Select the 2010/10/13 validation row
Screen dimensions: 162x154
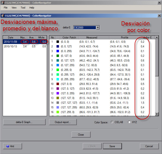click(x=25, y=47)
